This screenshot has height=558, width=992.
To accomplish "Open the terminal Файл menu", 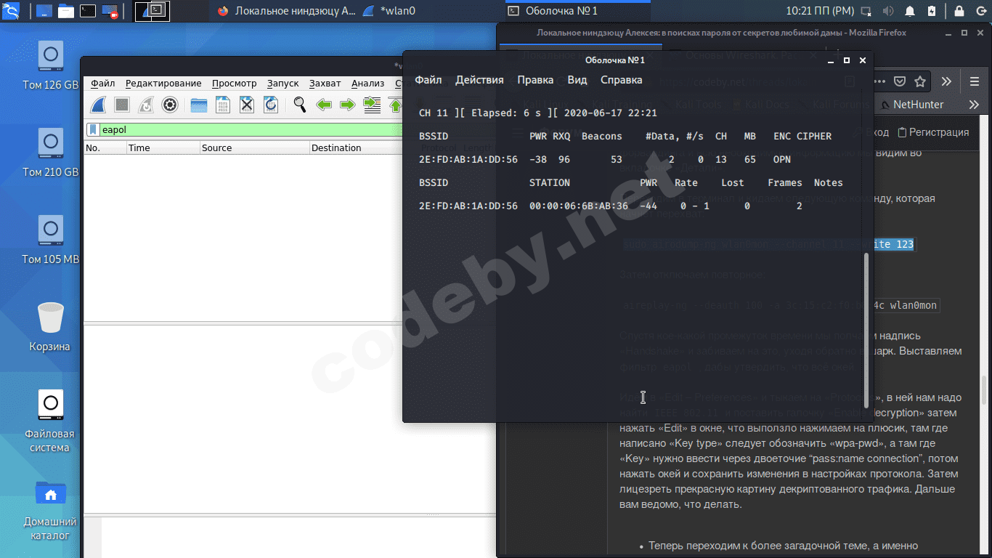I will [428, 80].
